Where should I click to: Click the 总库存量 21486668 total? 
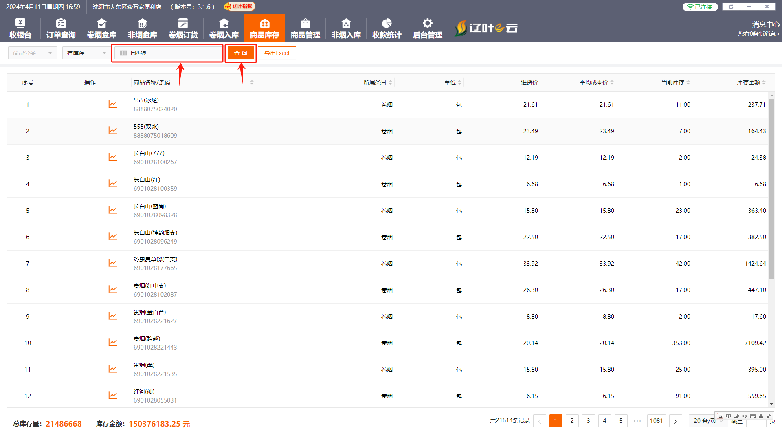(x=47, y=424)
